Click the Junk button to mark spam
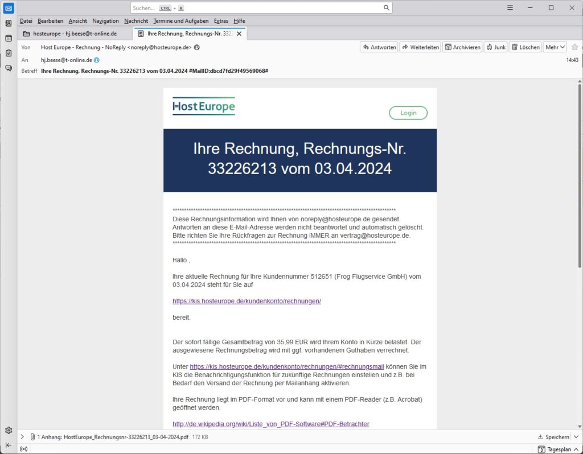The image size is (583, 454). click(x=495, y=47)
